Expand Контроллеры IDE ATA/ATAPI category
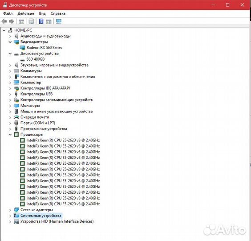This screenshot has height=241, width=251. click(x=10, y=88)
